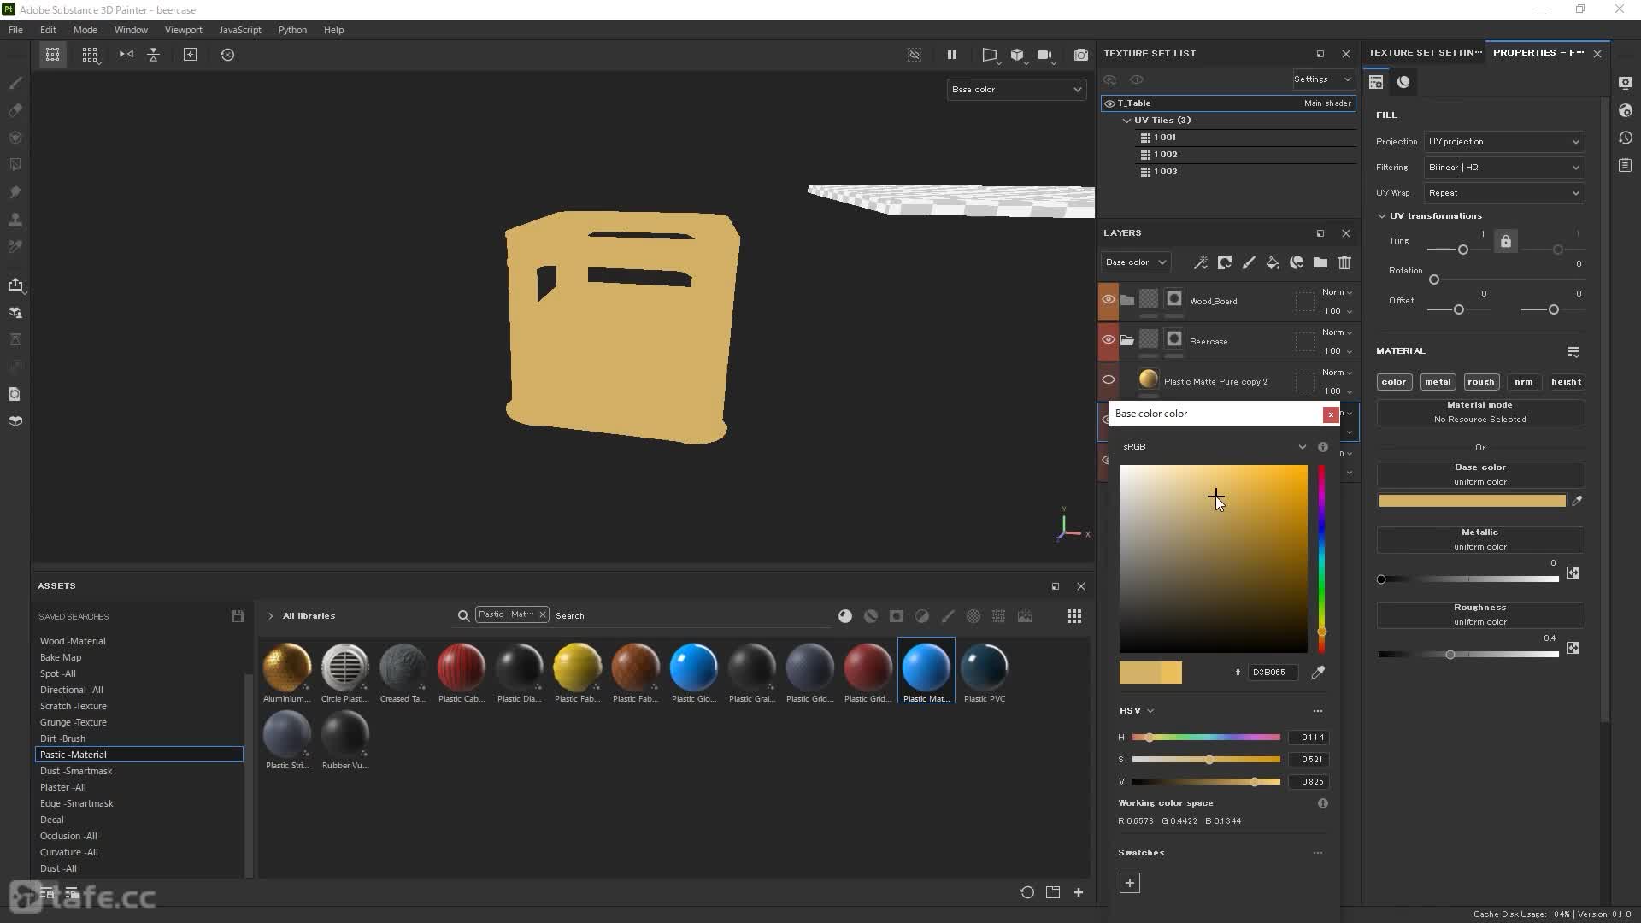The width and height of the screenshot is (1641, 923).
Task: Adjust the Roughness slider
Action: pos(1468,655)
